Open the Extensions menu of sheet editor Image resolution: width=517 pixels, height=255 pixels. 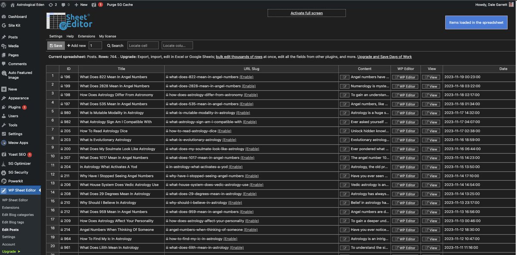coord(86,36)
